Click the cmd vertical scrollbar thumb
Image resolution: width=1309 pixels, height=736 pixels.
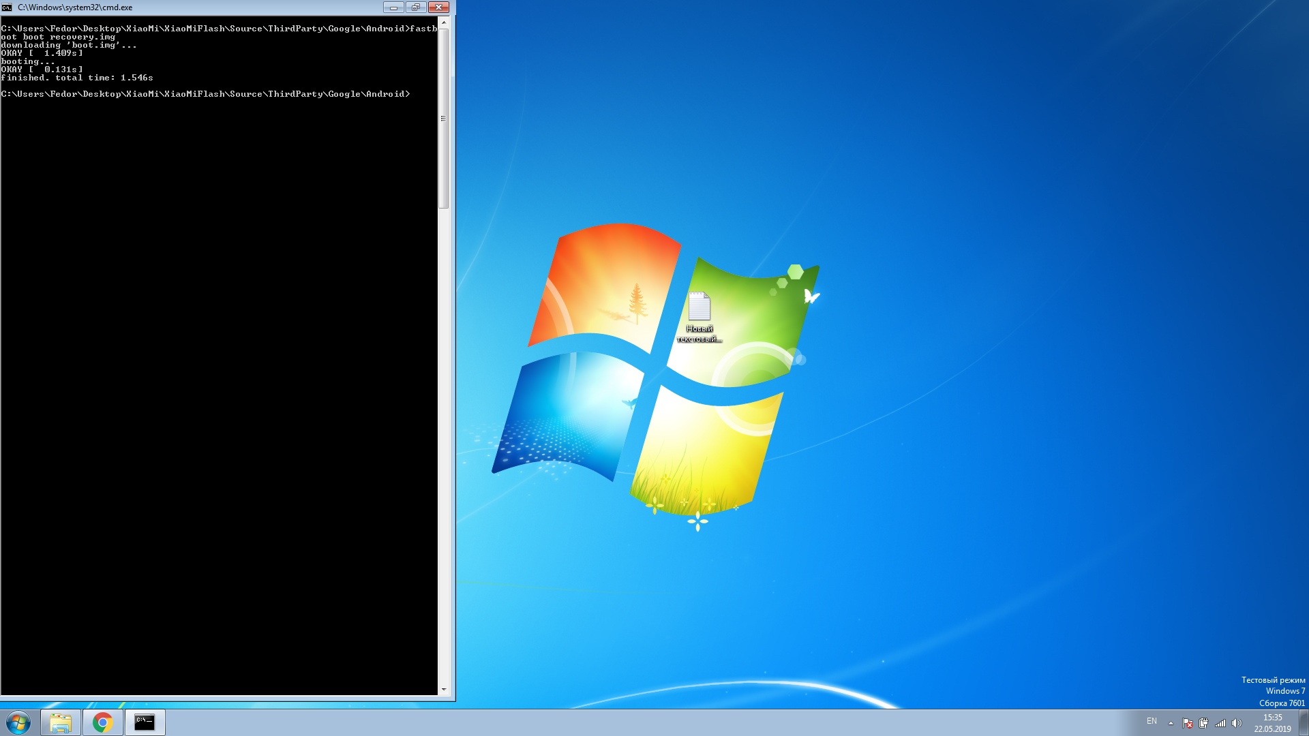tap(444, 119)
